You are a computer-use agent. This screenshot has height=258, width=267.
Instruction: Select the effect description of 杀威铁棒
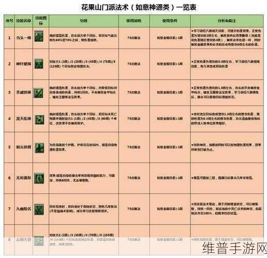pyautogui.click(x=83, y=92)
